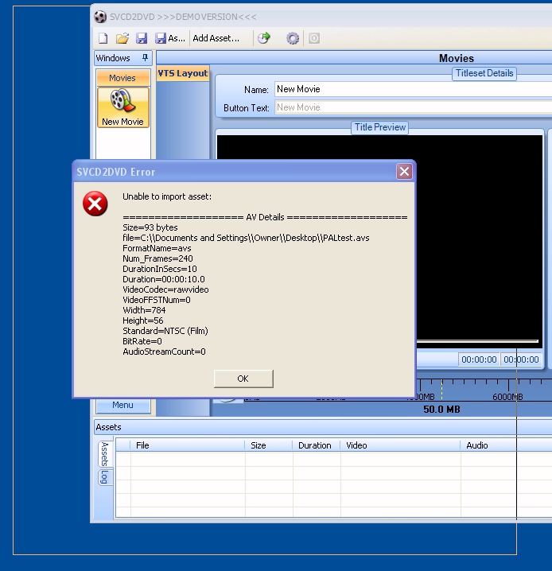Image resolution: width=552 pixels, height=571 pixels.
Task: Click the 6000MB capacity ruler mark
Action: tap(507, 397)
